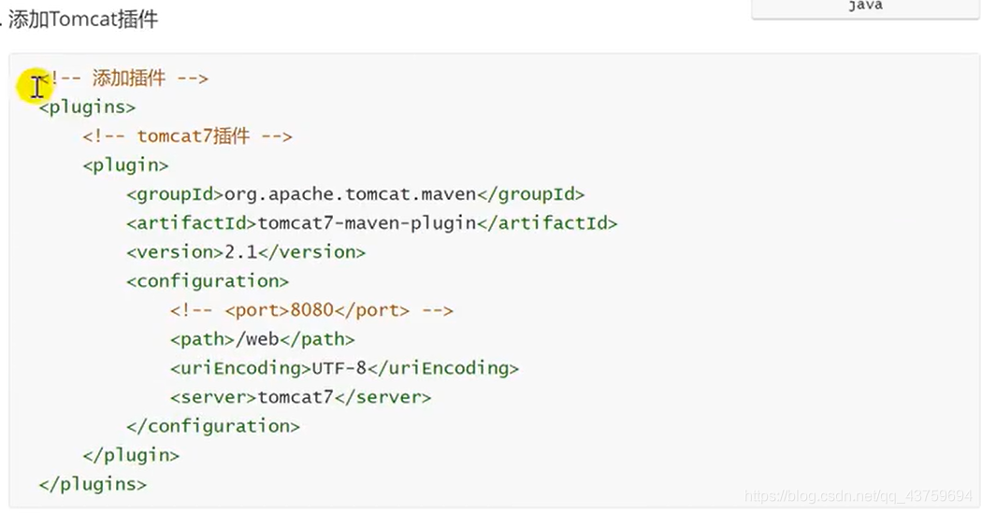Screen dimensions: 981x513
Task: Click the path /web line
Action: [262, 339]
